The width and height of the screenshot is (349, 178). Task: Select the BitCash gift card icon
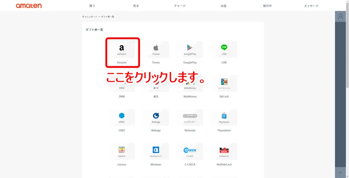pyautogui.click(x=224, y=84)
